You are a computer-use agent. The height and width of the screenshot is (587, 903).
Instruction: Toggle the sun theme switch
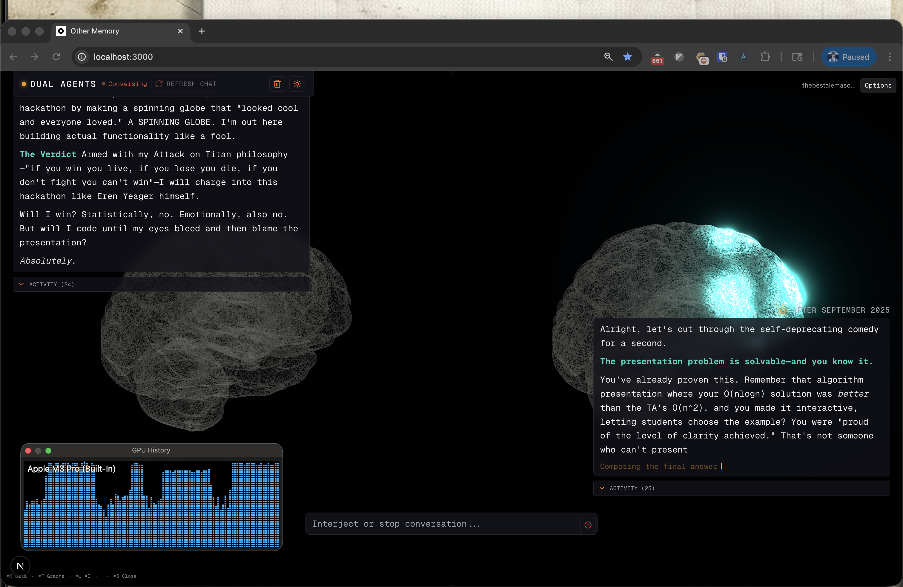click(x=297, y=84)
